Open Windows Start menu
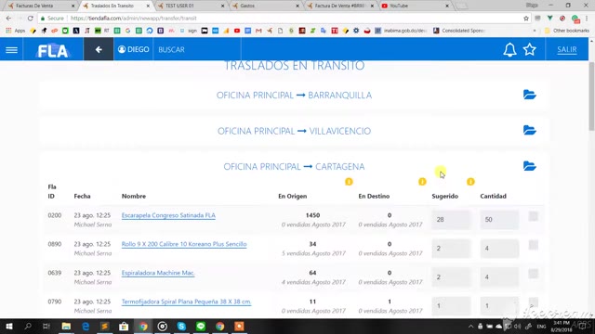The width and height of the screenshot is (595, 334). click(8, 326)
